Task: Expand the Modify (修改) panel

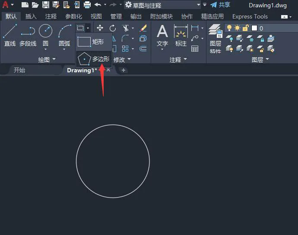Action: [122, 60]
